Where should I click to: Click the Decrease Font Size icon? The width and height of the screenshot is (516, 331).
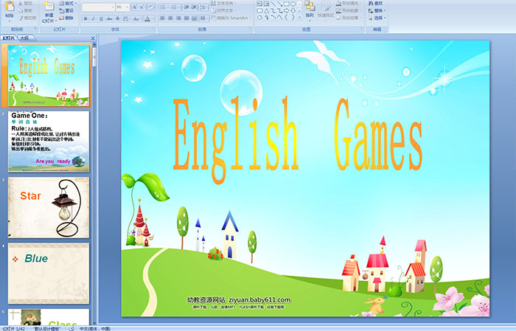142,7
